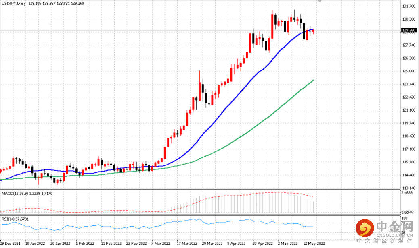Click the 118.420 price axis label
The width and height of the screenshot is (419, 248).
pos(409,136)
